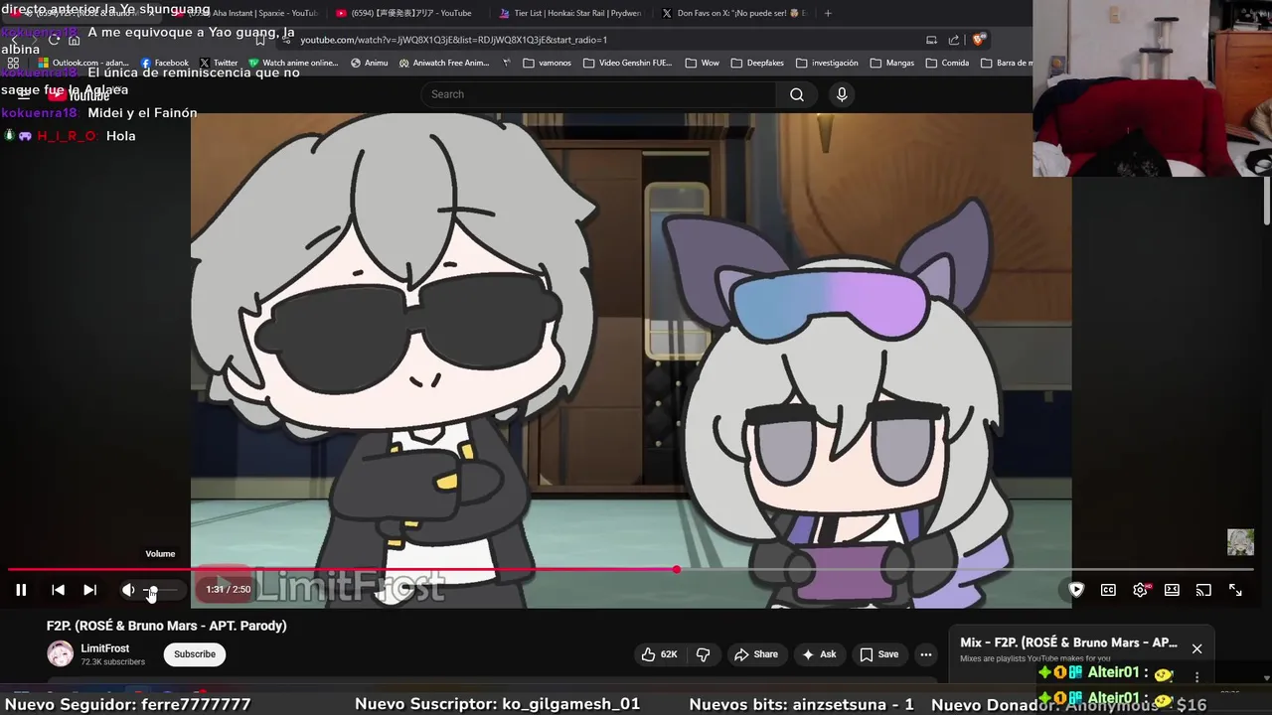Open the investigación bookmarks folder
1272x715 pixels.
pos(826,63)
